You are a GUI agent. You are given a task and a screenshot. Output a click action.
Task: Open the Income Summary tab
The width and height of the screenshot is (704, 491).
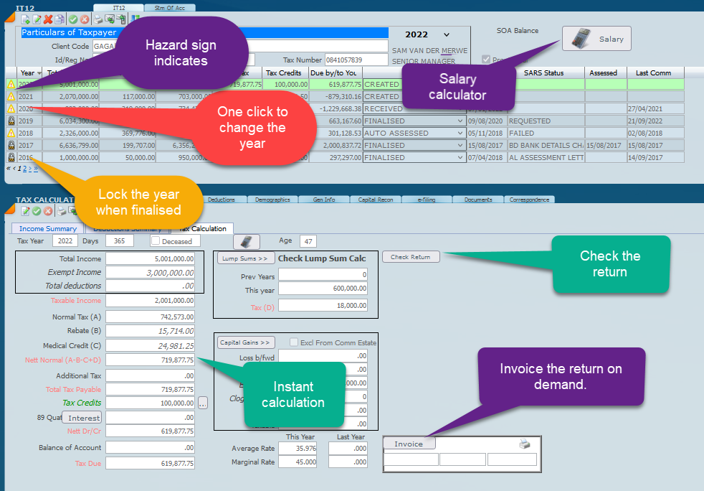47,228
